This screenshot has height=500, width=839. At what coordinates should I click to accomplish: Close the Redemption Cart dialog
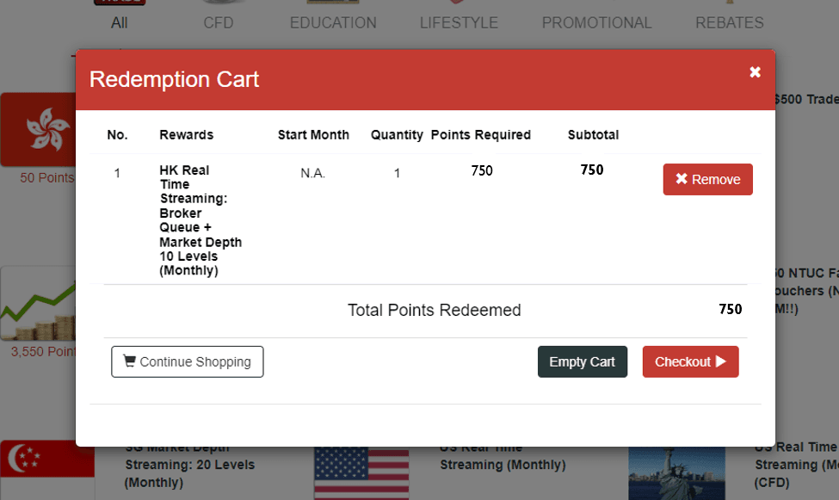click(755, 72)
